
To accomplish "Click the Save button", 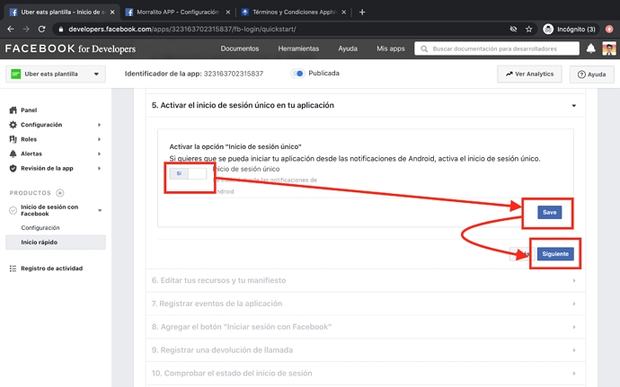I will [x=549, y=212].
